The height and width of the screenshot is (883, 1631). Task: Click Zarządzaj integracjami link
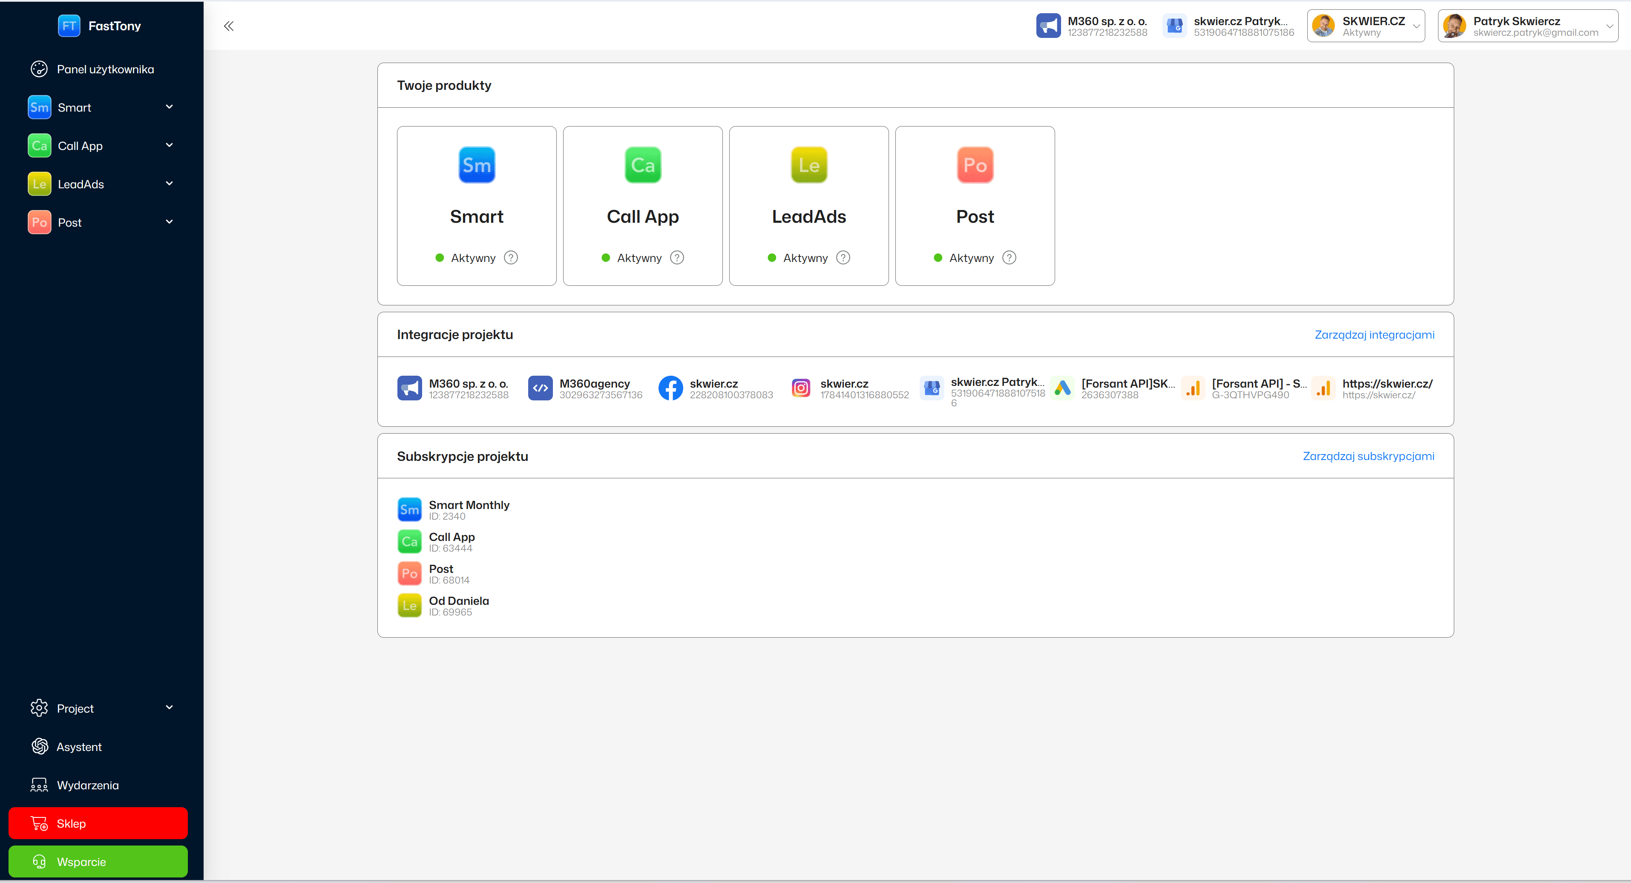click(1374, 335)
